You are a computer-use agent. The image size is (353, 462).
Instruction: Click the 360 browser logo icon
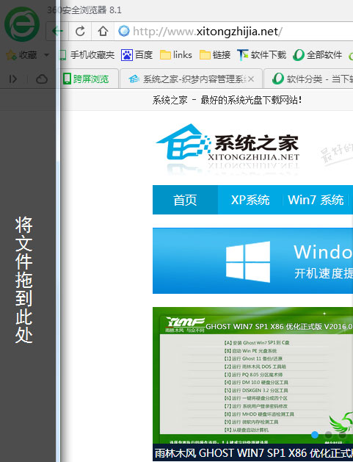coord(22,24)
